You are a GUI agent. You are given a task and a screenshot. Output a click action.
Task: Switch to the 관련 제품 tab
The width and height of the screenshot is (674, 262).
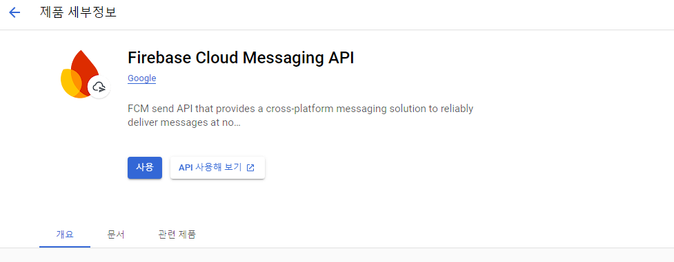(x=177, y=234)
